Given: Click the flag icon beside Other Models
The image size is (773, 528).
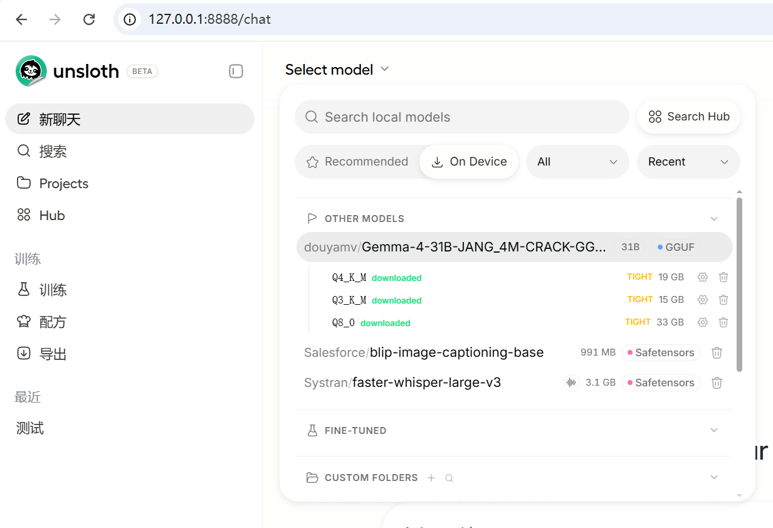Looking at the screenshot, I should [x=312, y=218].
